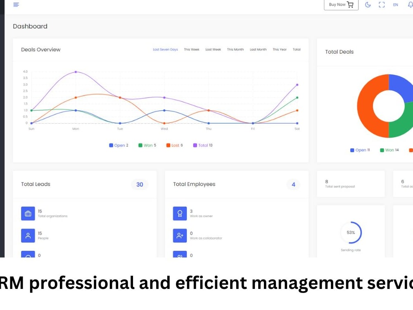413x310 pixels.
Task: Click the Total Leads heading
Action: coord(36,184)
